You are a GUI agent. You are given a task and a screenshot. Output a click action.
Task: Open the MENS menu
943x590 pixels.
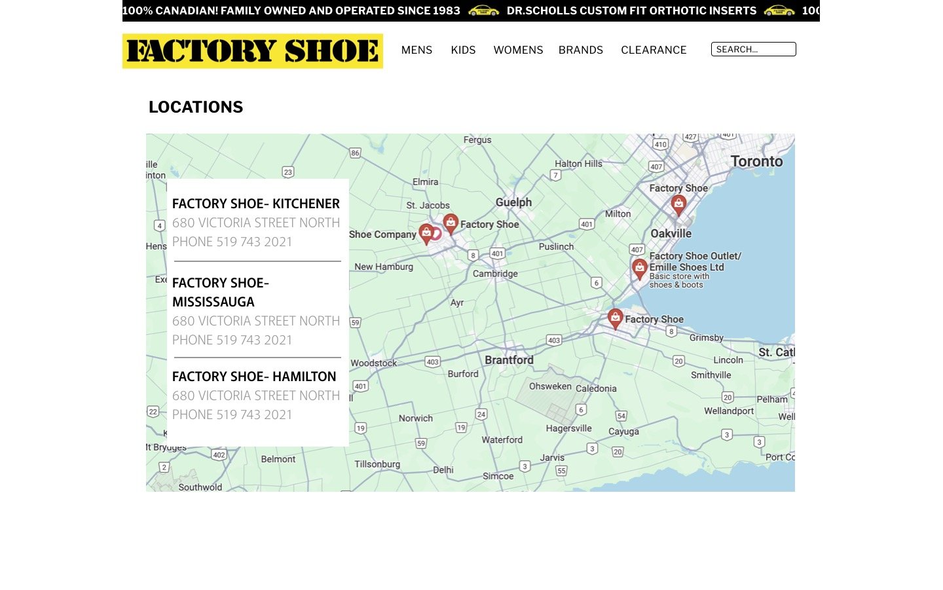point(416,50)
